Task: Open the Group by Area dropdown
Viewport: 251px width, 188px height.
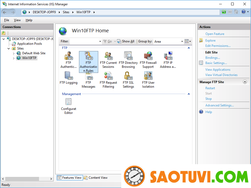Action: [182, 42]
